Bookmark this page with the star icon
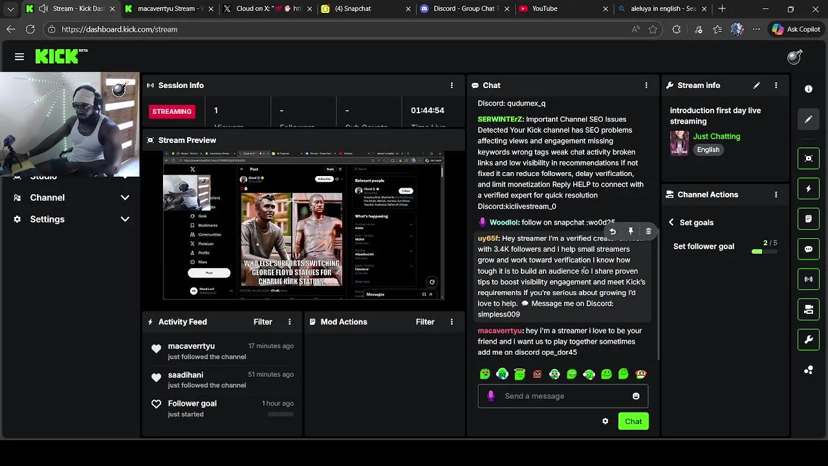The width and height of the screenshot is (828, 466). point(653,29)
